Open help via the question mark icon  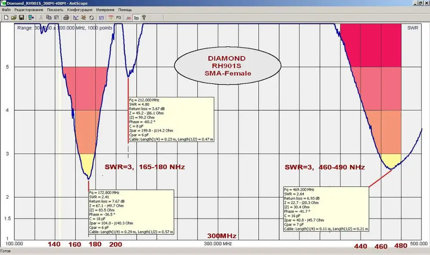[x=144, y=18]
